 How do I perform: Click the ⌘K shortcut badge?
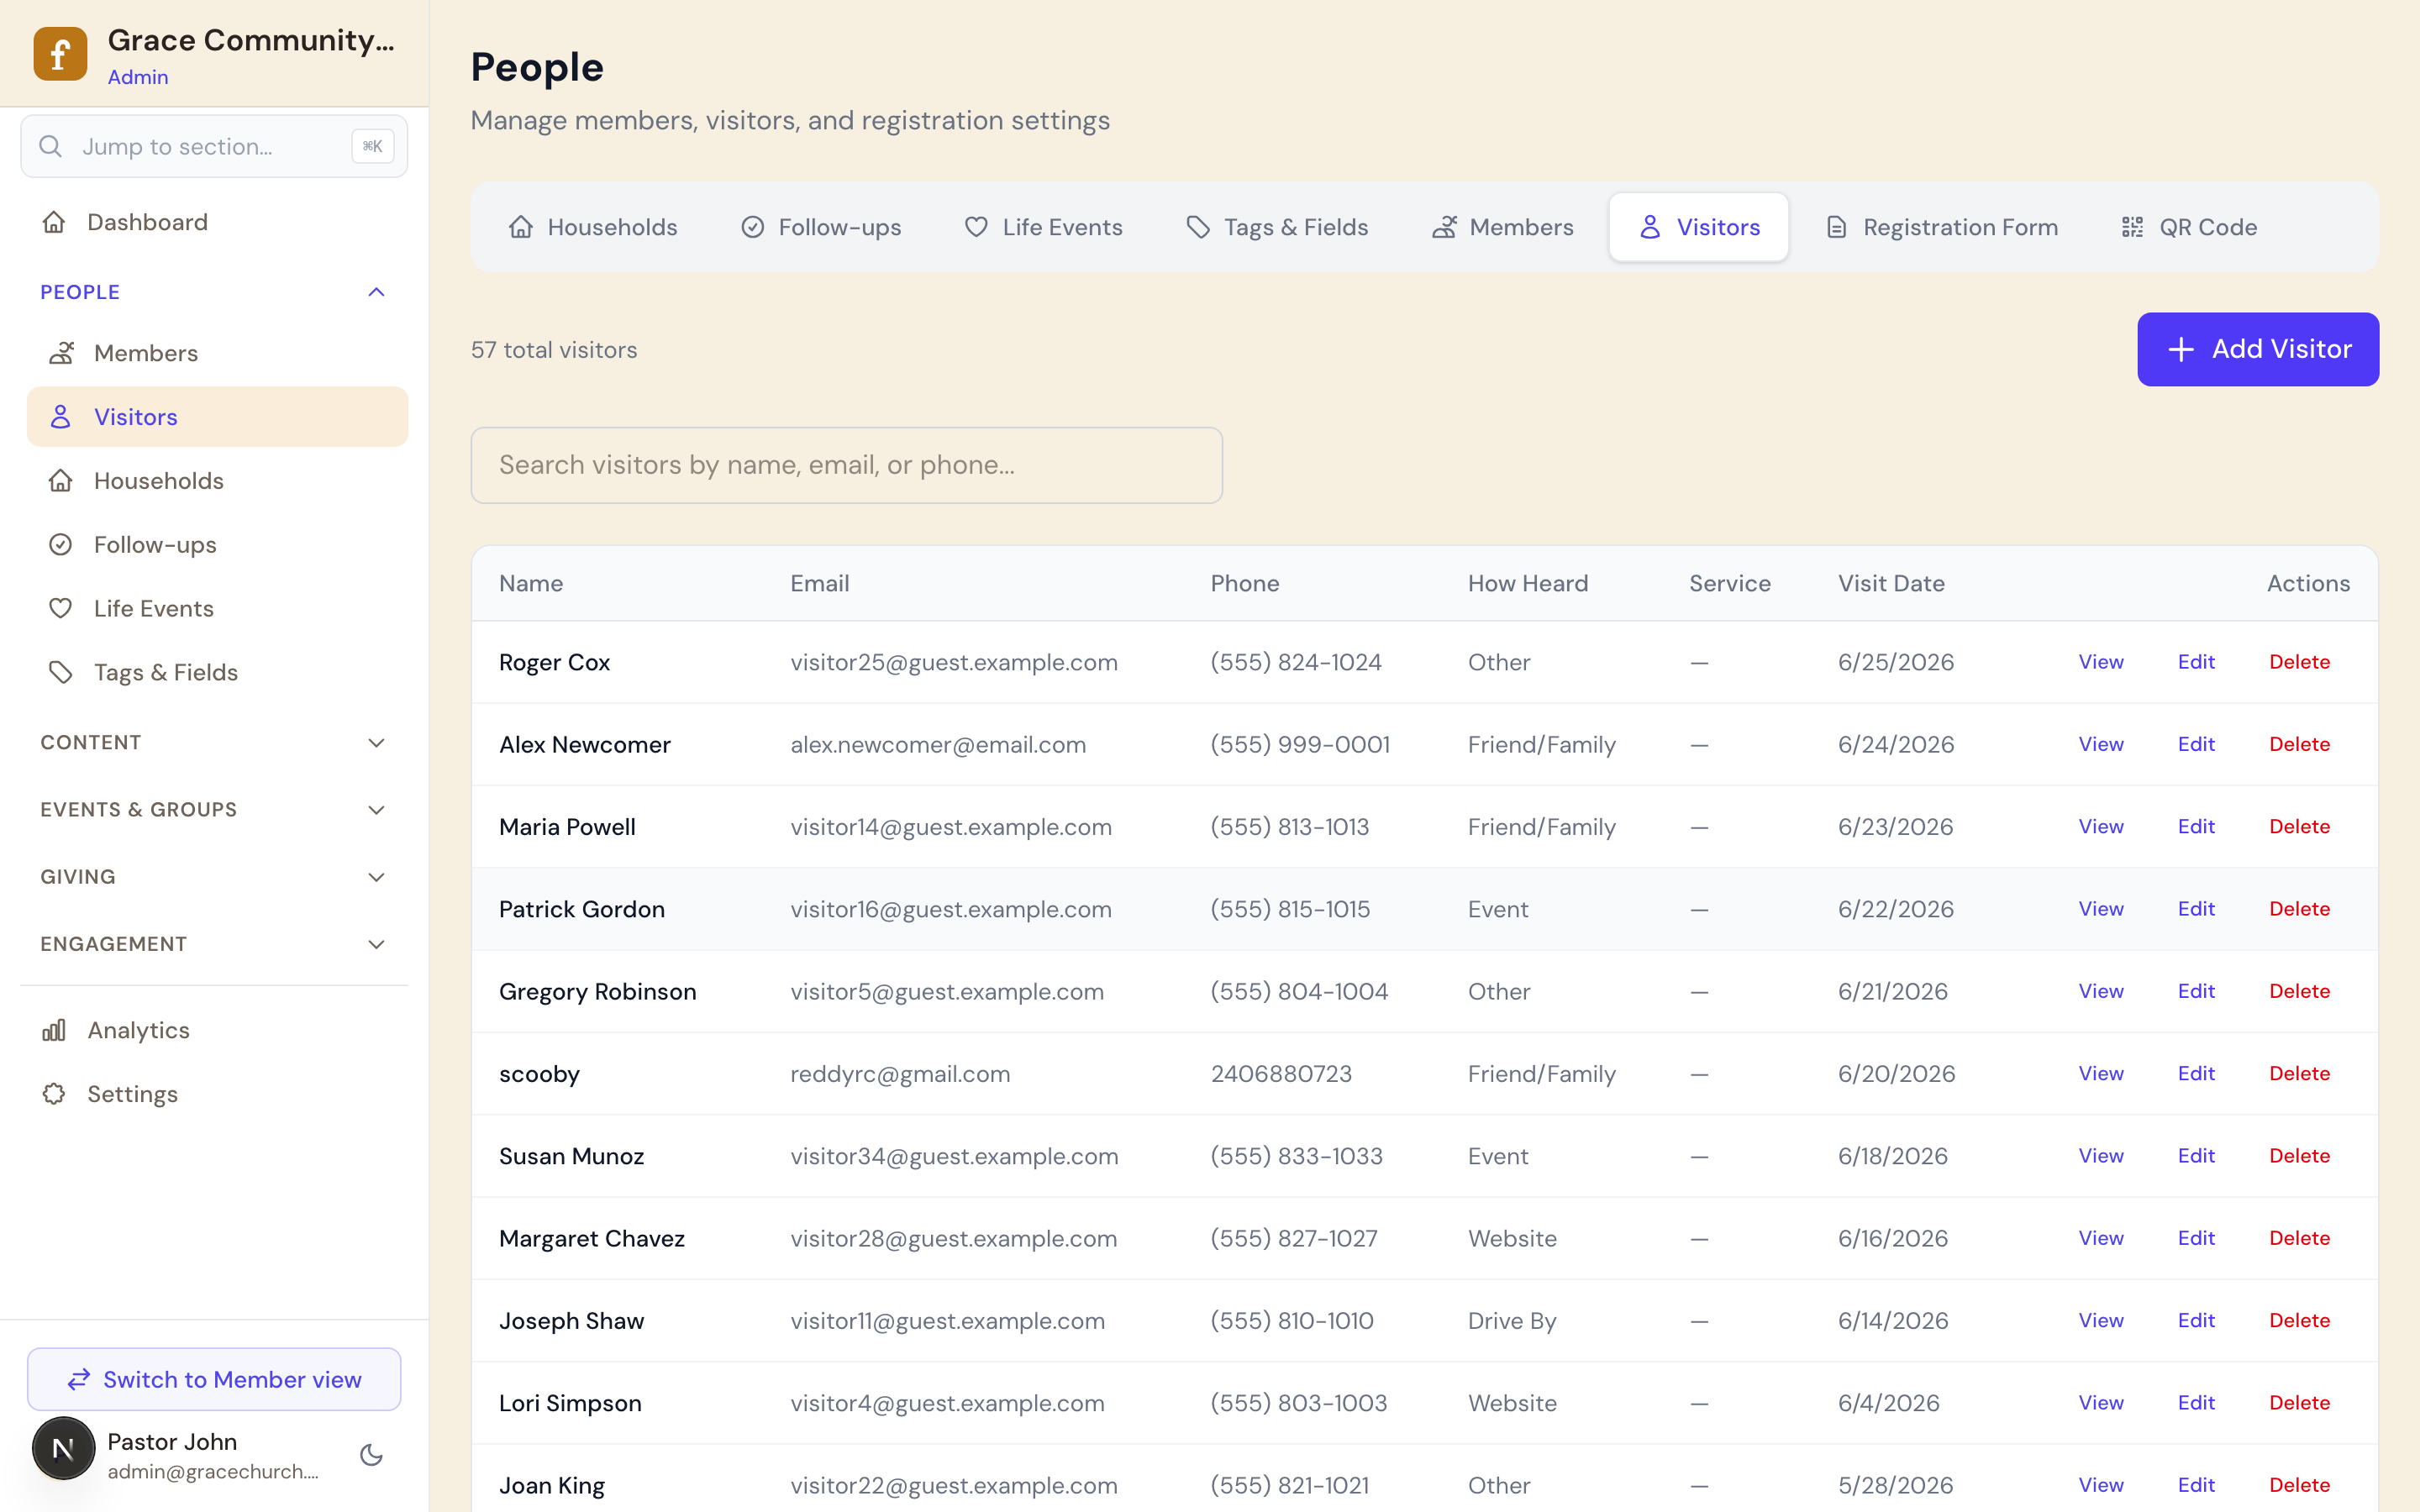[x=372, y=146]
